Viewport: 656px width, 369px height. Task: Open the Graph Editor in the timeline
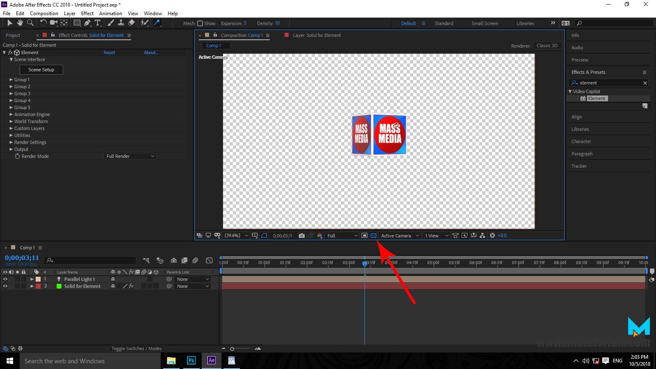(x=209, y=260)
